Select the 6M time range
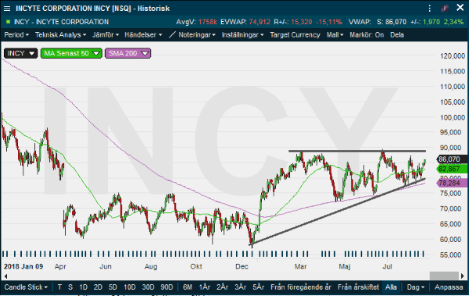The height and width of the screenshot is (296, 469). 188,287
